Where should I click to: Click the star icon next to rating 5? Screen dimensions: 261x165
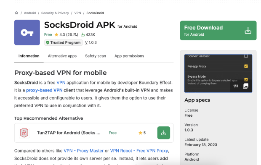(x=140, y=133)
